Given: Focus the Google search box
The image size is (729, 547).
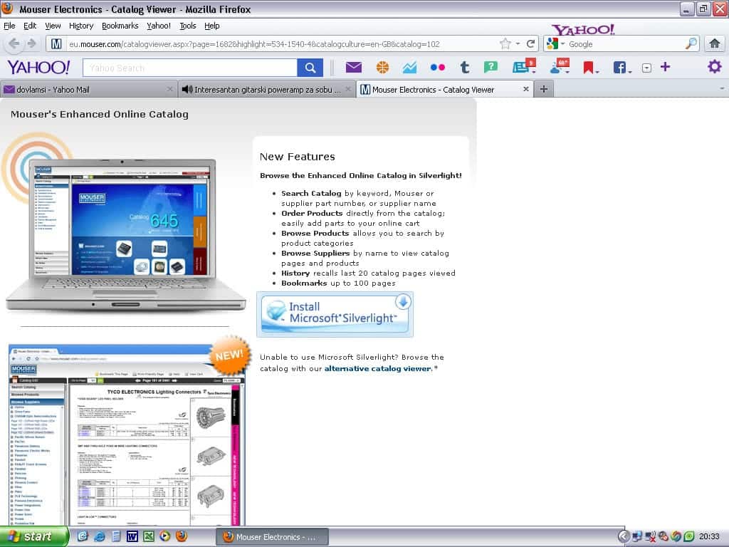Looking at the screenshot, I should 625,43.
